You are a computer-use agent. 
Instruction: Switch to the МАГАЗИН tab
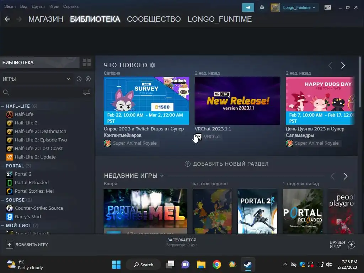tap(46, 19)
